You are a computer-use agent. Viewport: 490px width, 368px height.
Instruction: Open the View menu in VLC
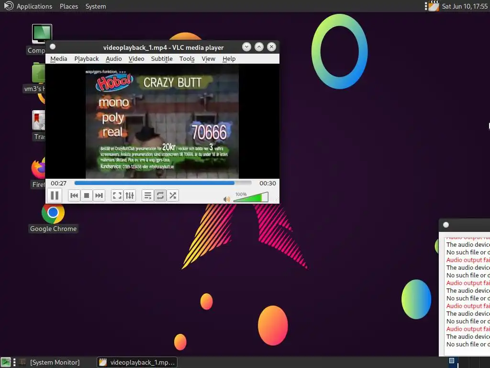click(x=209, y=59)
